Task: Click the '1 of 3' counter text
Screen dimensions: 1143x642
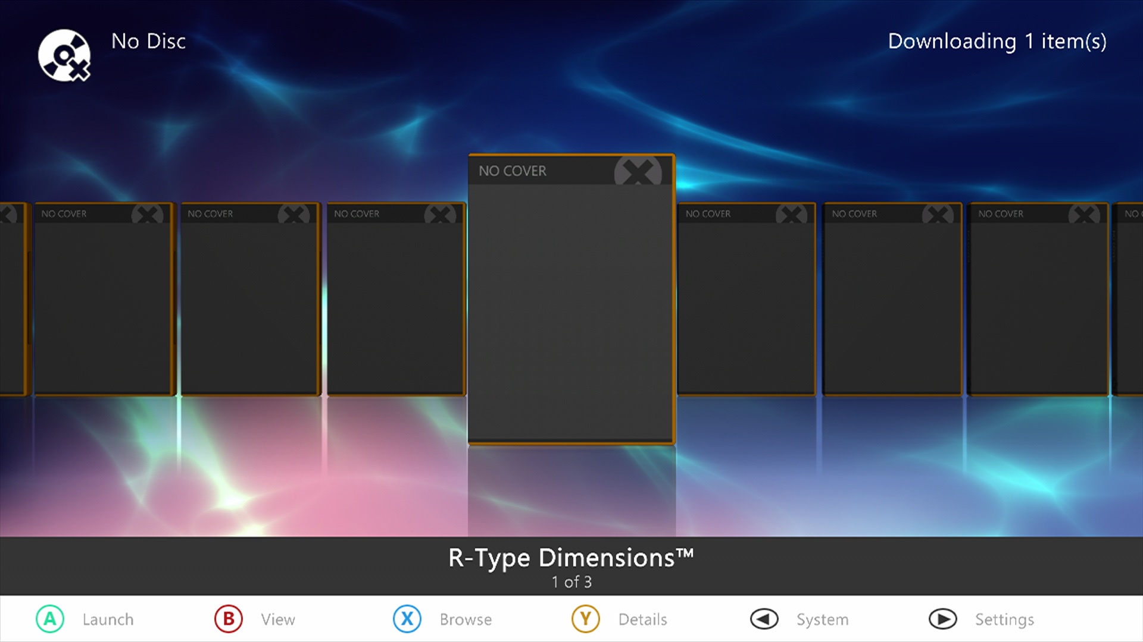Action: click(571, 582)
